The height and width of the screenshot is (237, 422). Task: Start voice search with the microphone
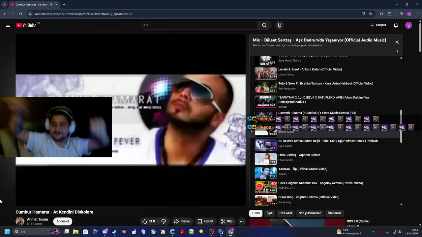(x=279, y=25)
